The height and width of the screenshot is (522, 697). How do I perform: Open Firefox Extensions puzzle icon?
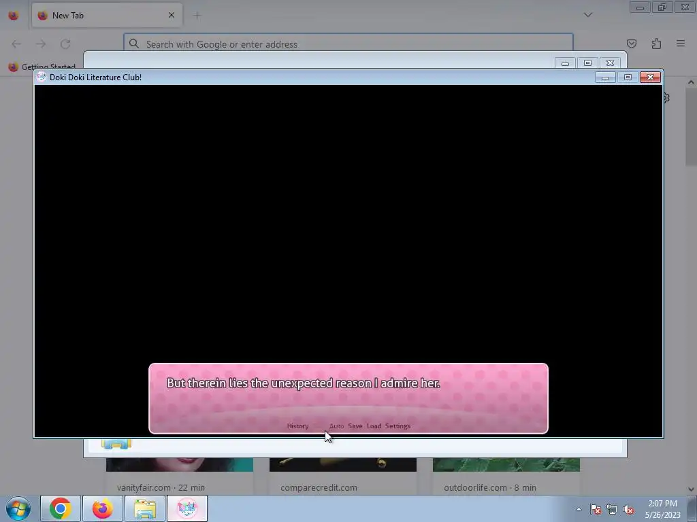[x=656, y=43]
